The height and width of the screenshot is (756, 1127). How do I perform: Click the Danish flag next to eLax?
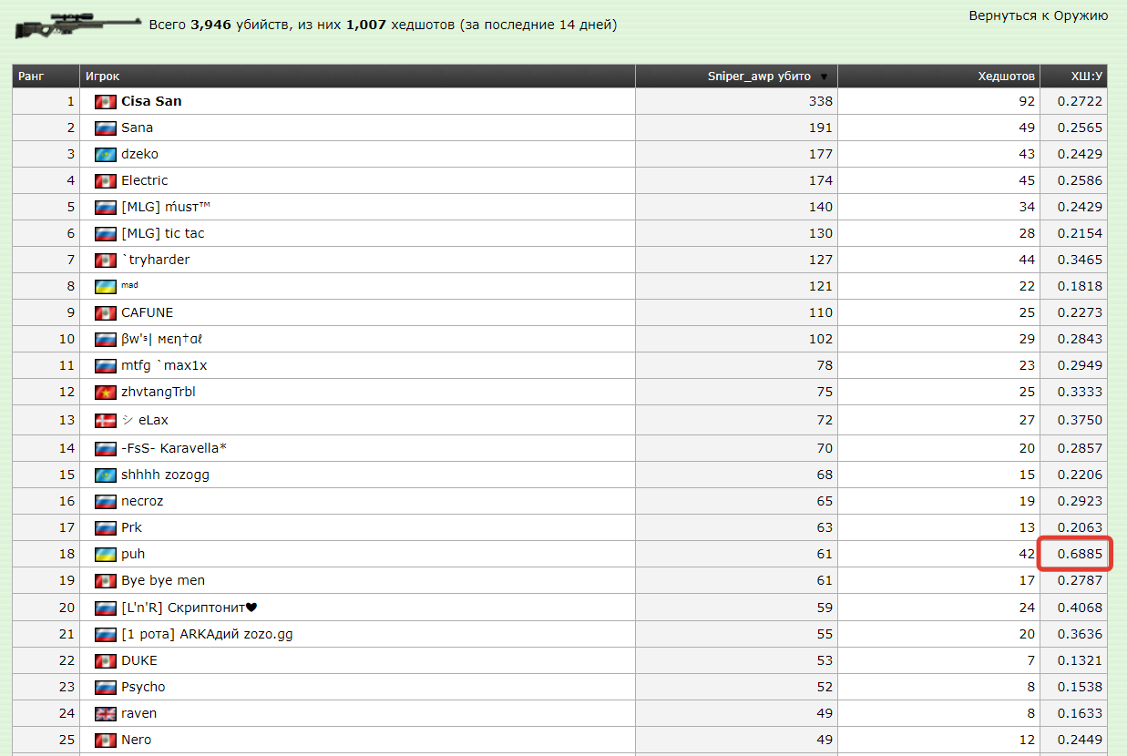tap(106, 421)
